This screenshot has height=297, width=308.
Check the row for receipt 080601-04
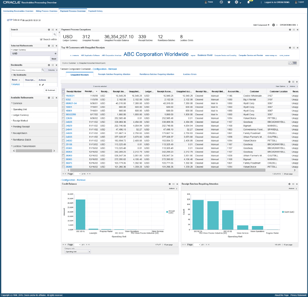(63, 103)
